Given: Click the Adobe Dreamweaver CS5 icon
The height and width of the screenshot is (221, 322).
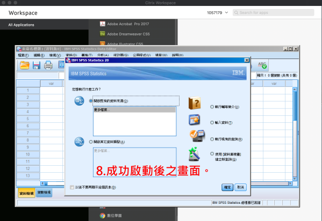Looking at the screenshot, I should click(103, 34).
